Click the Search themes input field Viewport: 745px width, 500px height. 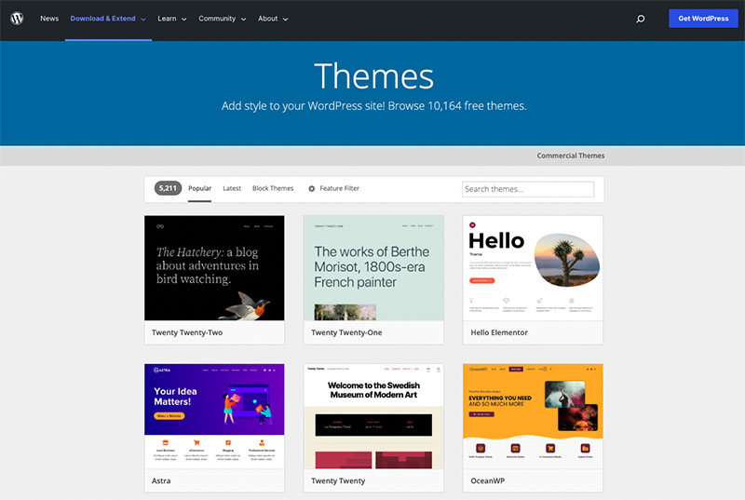tap(527, 189)
